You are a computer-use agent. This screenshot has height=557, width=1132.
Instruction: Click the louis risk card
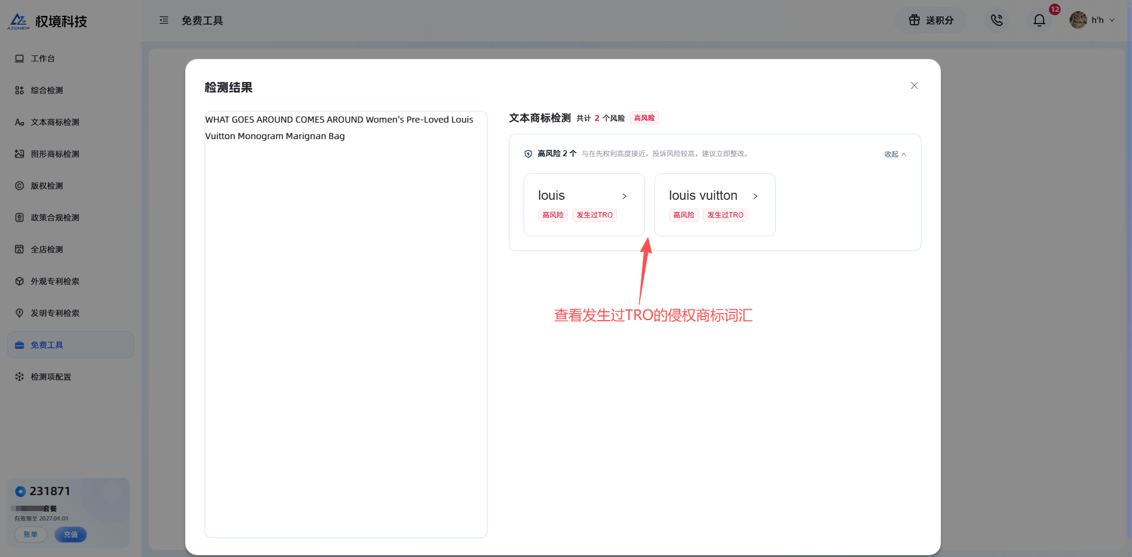tap(584, 205)
